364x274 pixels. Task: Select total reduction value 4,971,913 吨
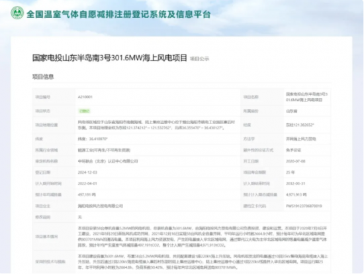pyautogui.click(x=296, y=194)
